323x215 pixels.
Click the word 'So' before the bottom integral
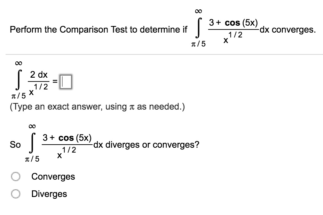pos(15,145)
